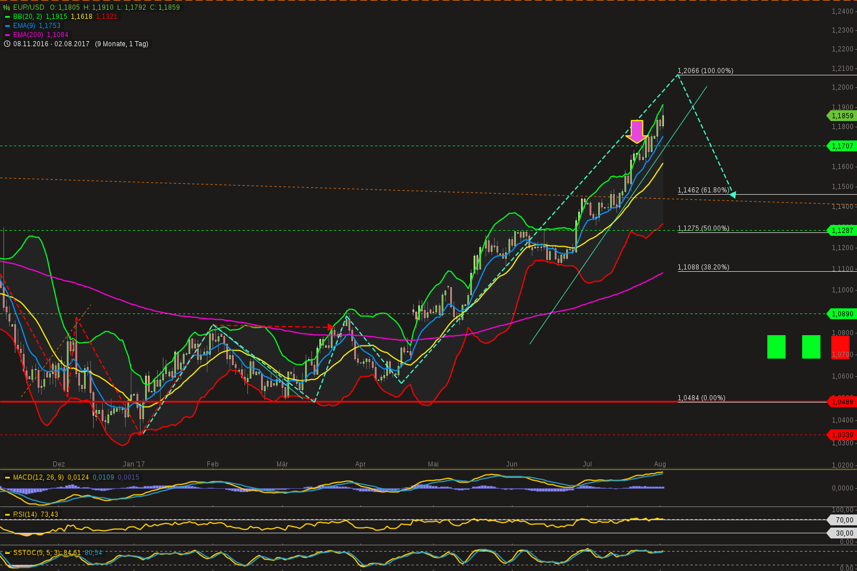Click the Feb label on the time axis
Screen dimensions: 857x571
(213, 464)
